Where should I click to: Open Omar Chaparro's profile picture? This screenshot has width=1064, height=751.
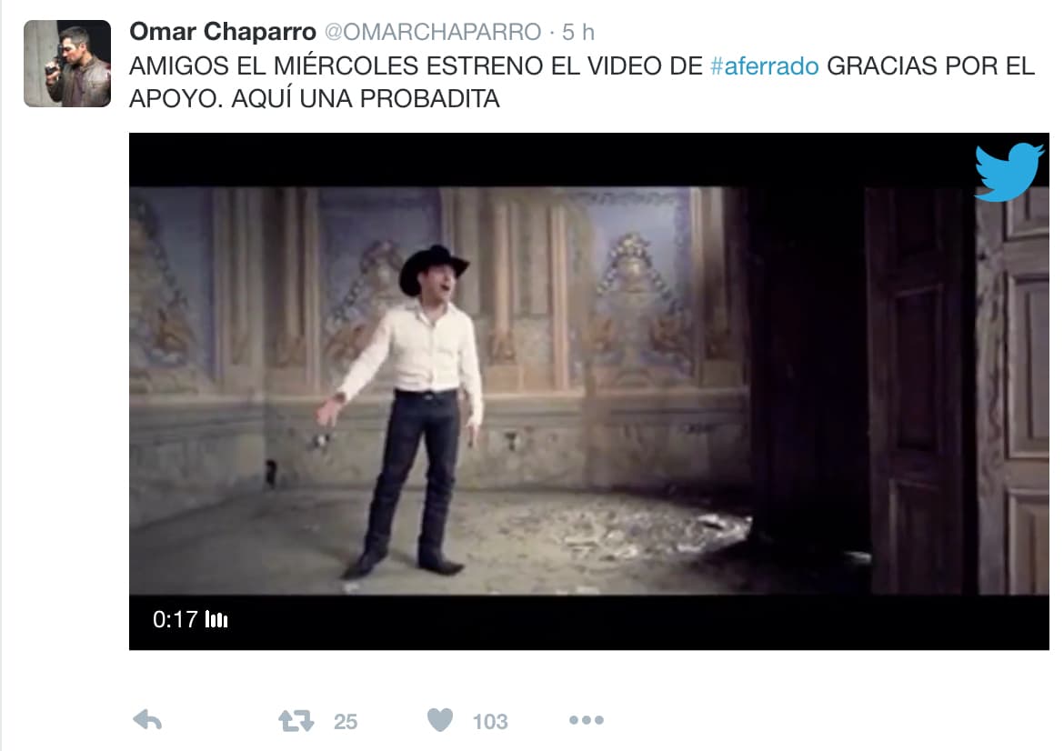67,64
